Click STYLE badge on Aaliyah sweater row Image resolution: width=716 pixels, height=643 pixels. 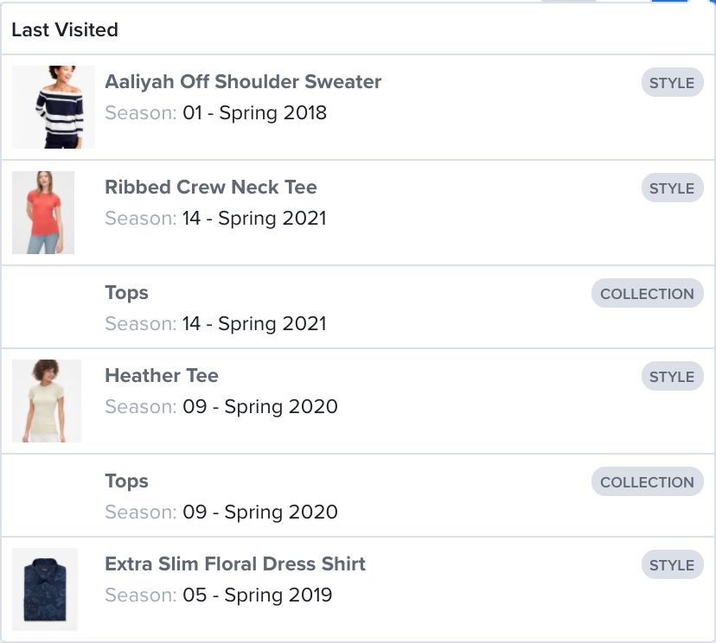click(672, 83)
